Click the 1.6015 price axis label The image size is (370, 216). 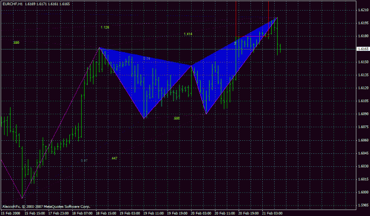(x=363, y=179)
